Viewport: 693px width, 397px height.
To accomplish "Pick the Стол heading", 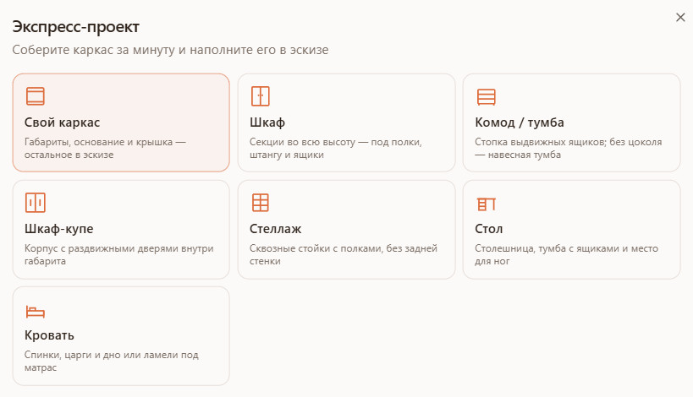I will [489, 229].
